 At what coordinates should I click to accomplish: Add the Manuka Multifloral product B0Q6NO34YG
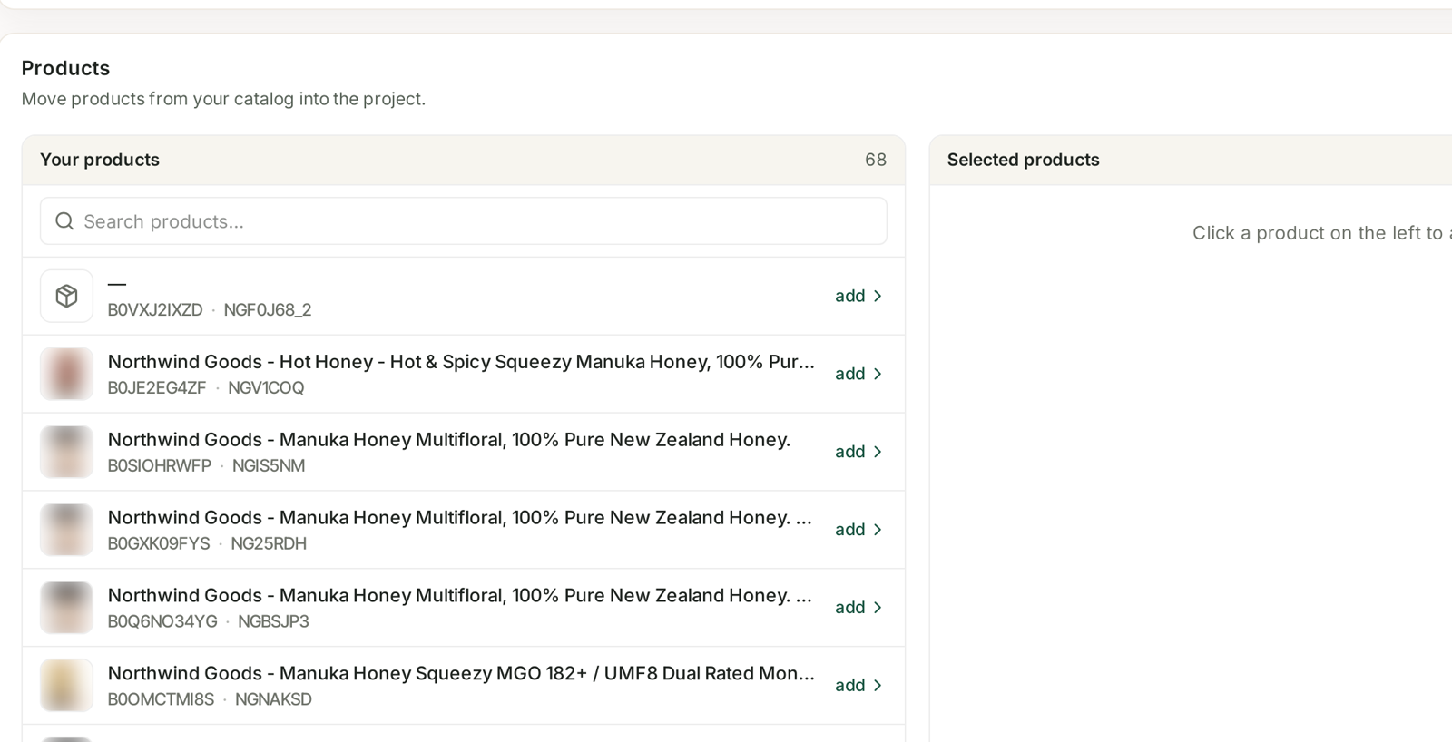coord(858,608)
